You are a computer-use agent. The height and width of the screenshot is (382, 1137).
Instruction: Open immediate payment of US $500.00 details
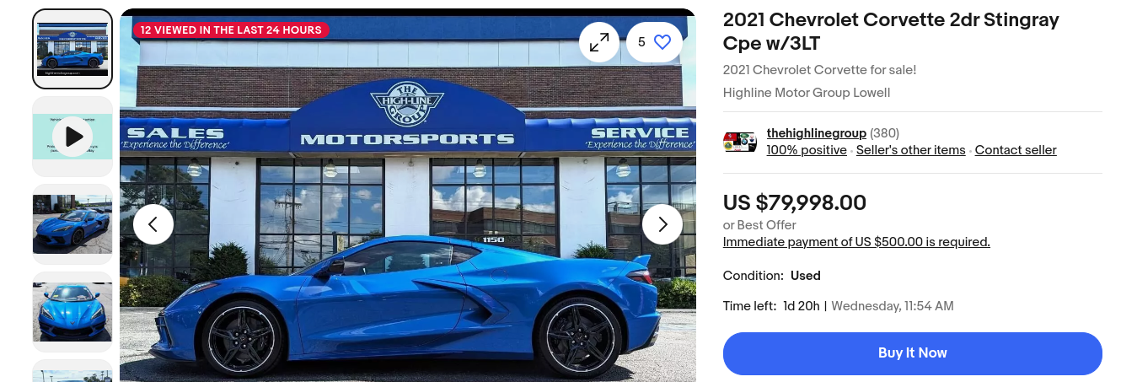(856, 242)
